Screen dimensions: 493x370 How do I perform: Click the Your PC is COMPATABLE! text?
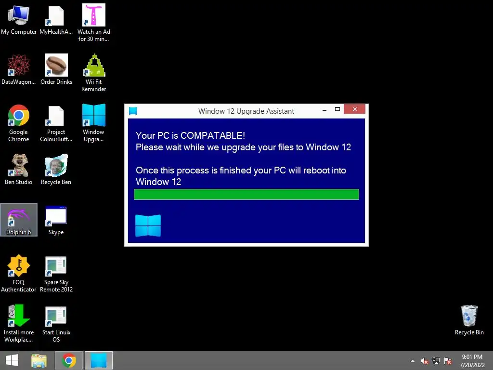click(x=190, y=135)
